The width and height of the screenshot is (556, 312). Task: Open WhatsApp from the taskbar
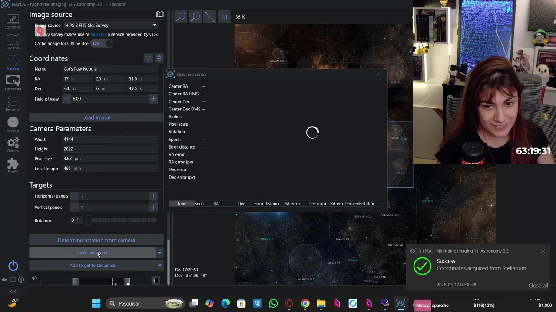[273, 304]
